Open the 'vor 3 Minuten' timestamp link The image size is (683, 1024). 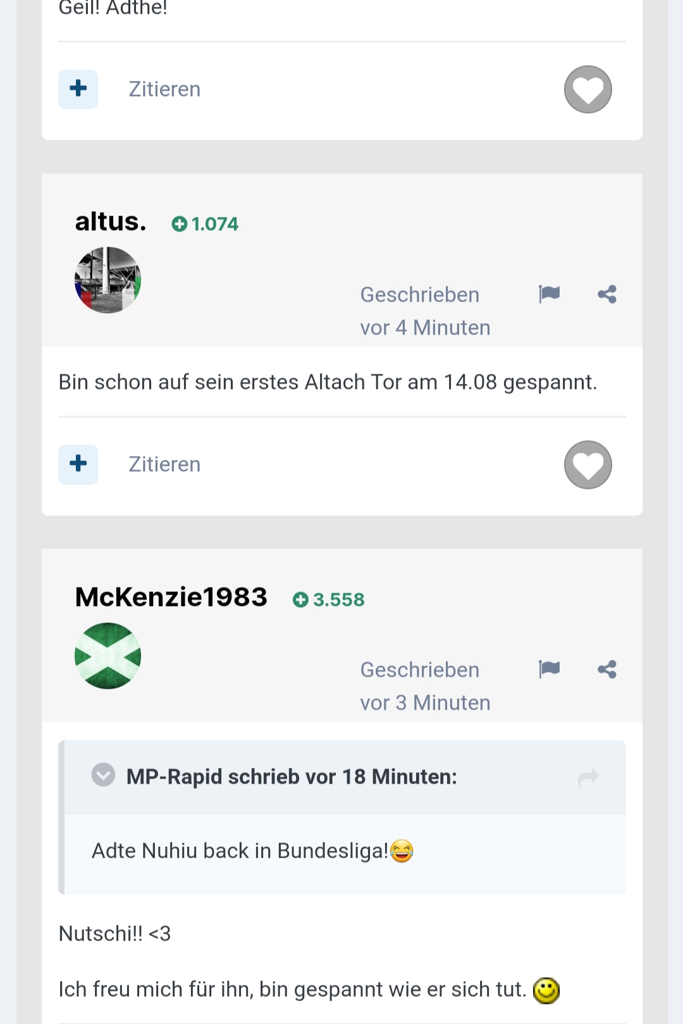pos(426,703)
